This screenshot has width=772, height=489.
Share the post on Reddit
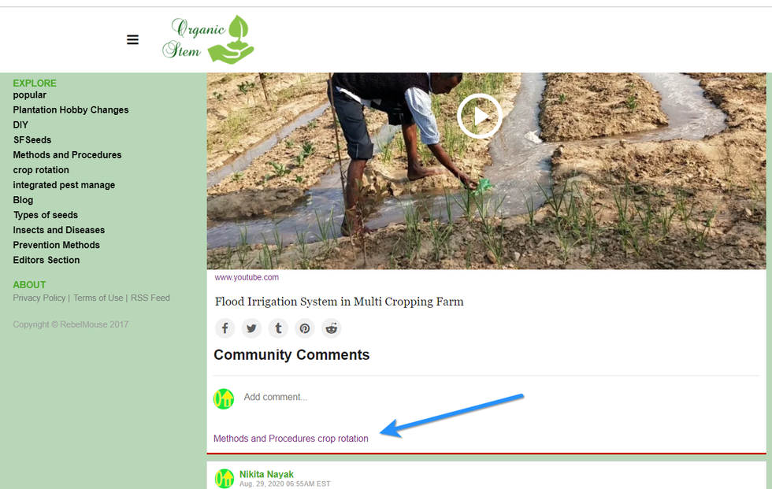click(332, 328)
